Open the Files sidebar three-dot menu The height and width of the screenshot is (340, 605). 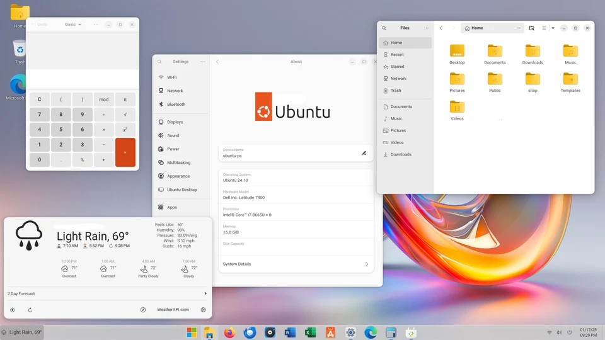tap(426, 28)
